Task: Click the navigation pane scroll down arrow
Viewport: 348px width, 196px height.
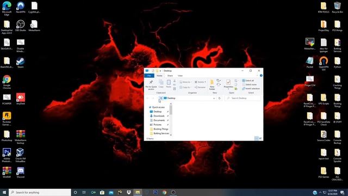Action: (x=171, y=135)
